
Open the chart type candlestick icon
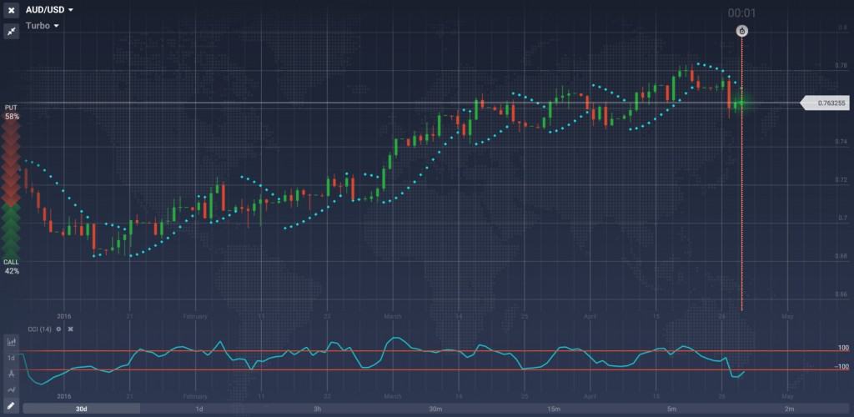(x=11, y=342)
